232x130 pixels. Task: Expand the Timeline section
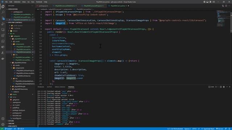pos(20,123)
